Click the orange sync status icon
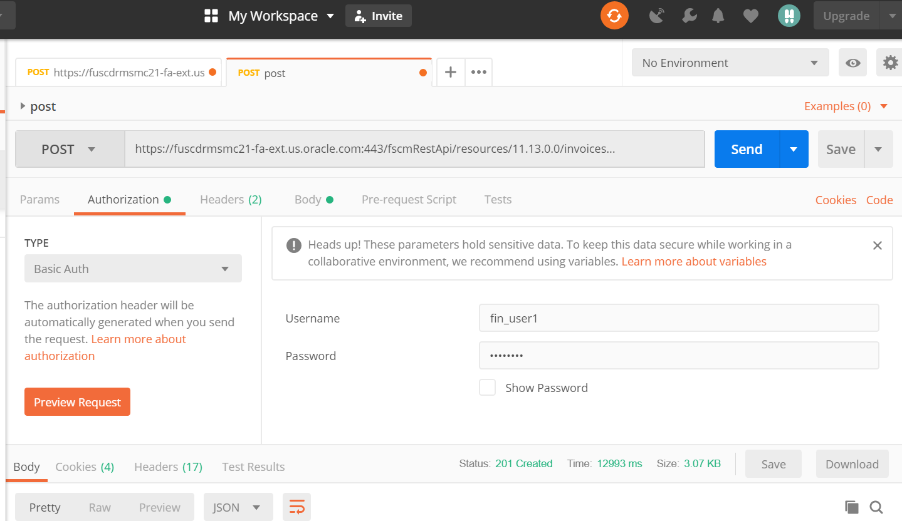902x521 pixels. click(614, 16)
